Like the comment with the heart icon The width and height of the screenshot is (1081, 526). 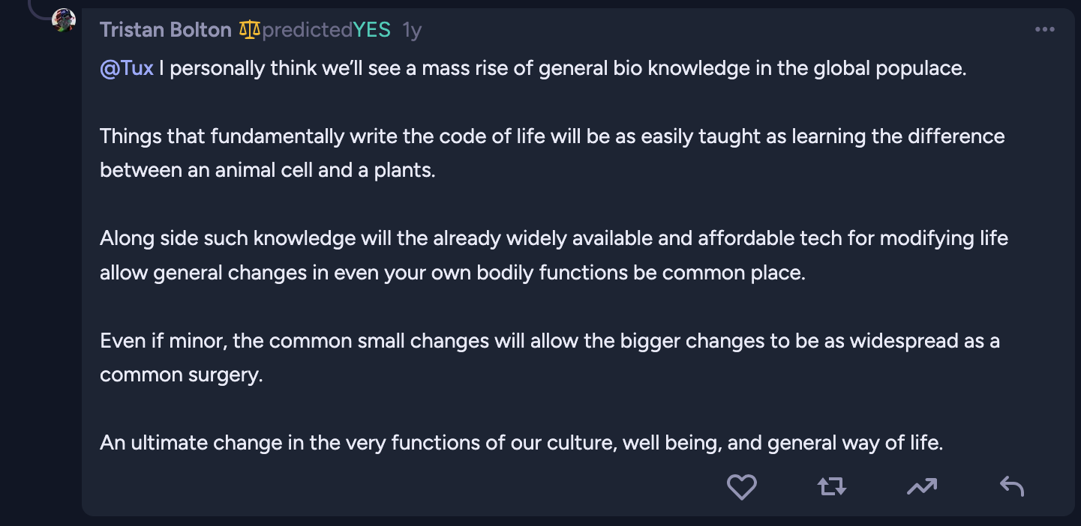pos(741,487)
